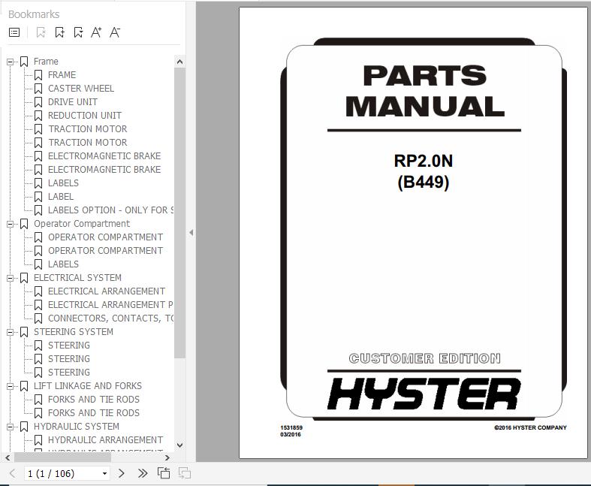Open the CONNECTORS, CONTACTS bookmark
591x486 pixels.
point(111,318)
